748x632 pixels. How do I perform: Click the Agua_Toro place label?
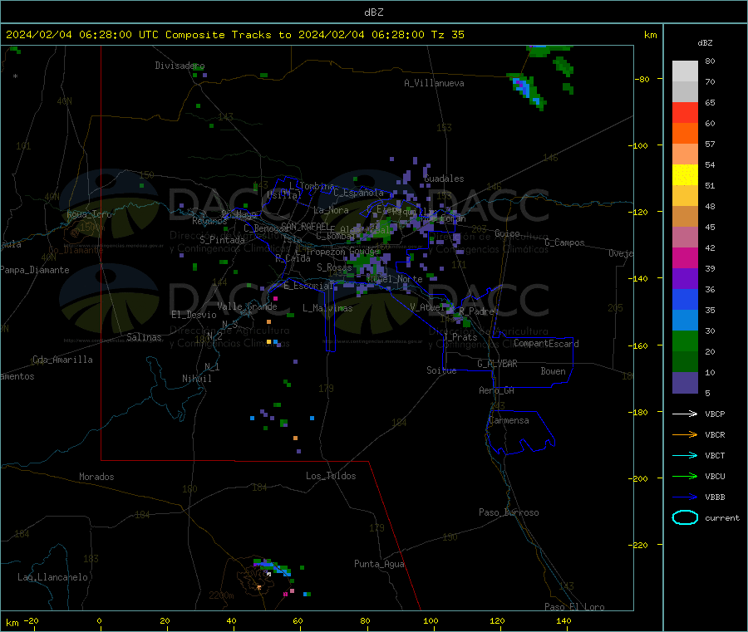(89, 214)
